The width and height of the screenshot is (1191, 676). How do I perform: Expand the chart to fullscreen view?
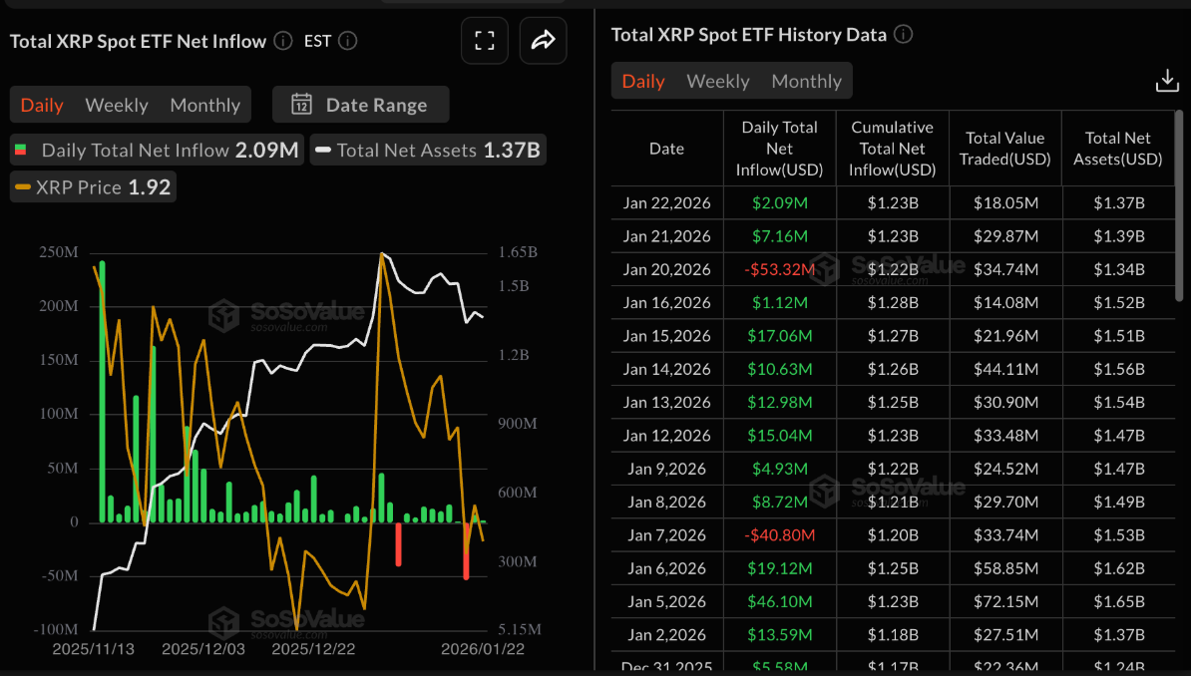[x=484, y=40]
